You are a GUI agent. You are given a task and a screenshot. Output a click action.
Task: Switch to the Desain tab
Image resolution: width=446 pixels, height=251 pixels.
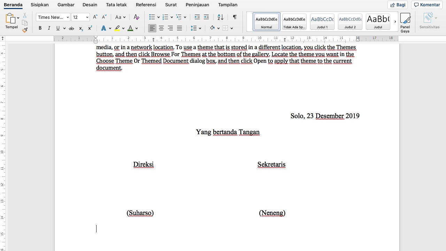90,5
